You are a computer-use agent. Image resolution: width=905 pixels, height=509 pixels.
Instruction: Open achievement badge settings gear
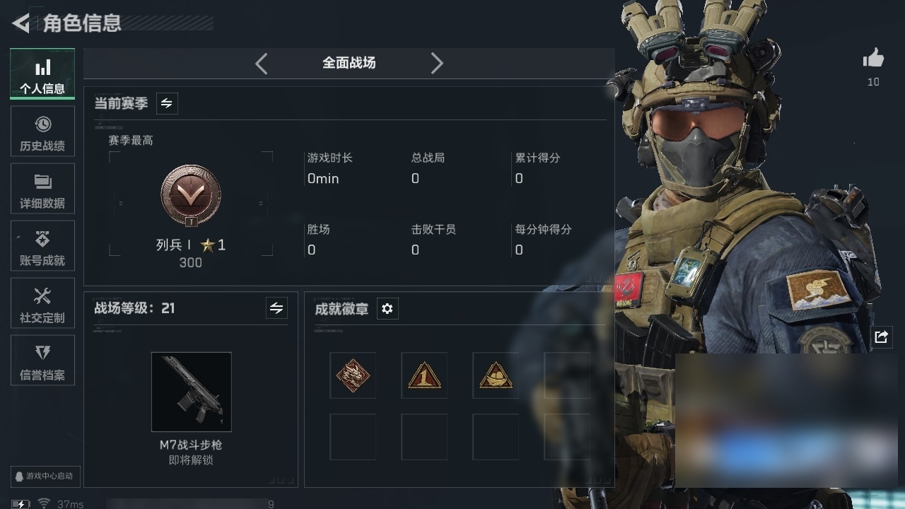tap(387, 309)
